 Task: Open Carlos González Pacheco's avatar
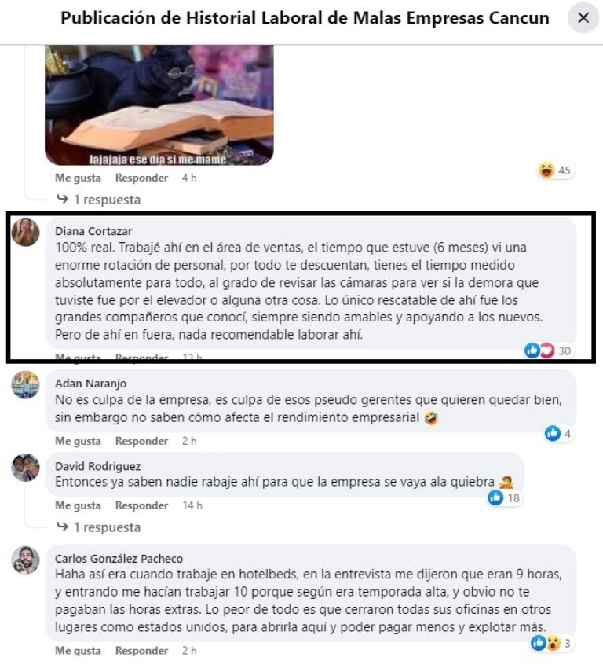pos(26,560)
